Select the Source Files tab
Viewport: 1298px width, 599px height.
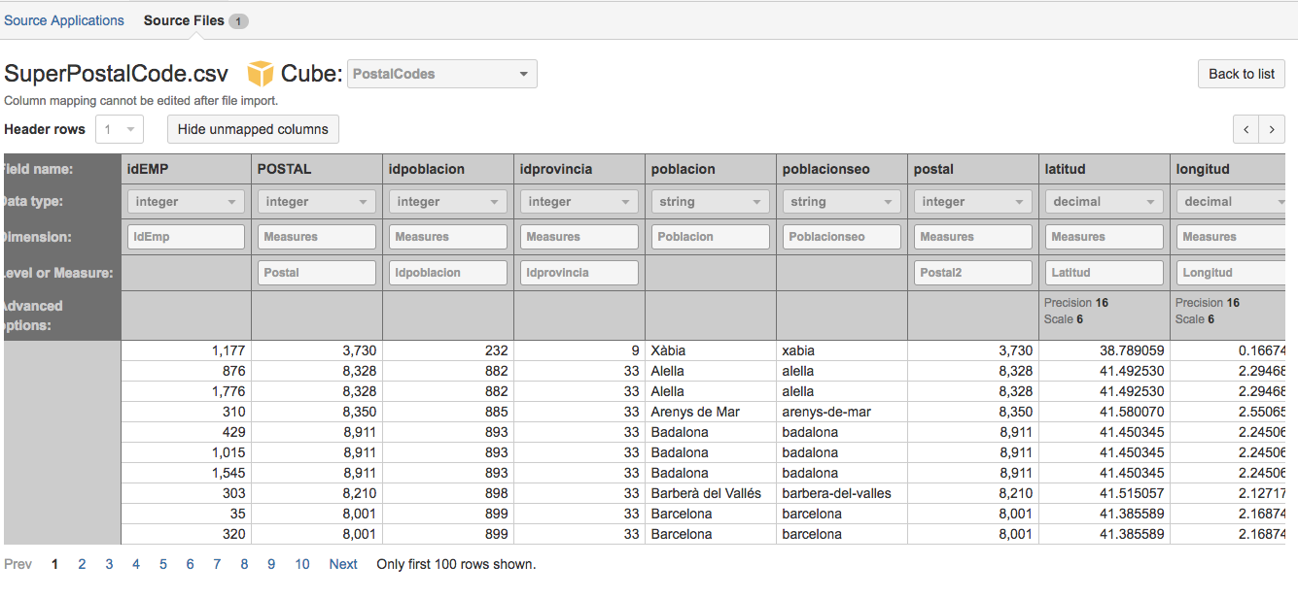[183, 19]
